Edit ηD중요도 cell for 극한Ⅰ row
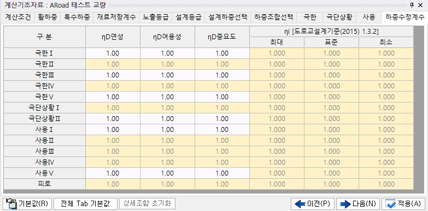Image resolution: width=428 pixels, height=211 pixels. point(222,53)
